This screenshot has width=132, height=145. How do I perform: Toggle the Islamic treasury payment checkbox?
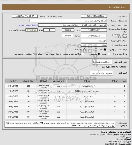pyautogui.click(x=83, y=54)
